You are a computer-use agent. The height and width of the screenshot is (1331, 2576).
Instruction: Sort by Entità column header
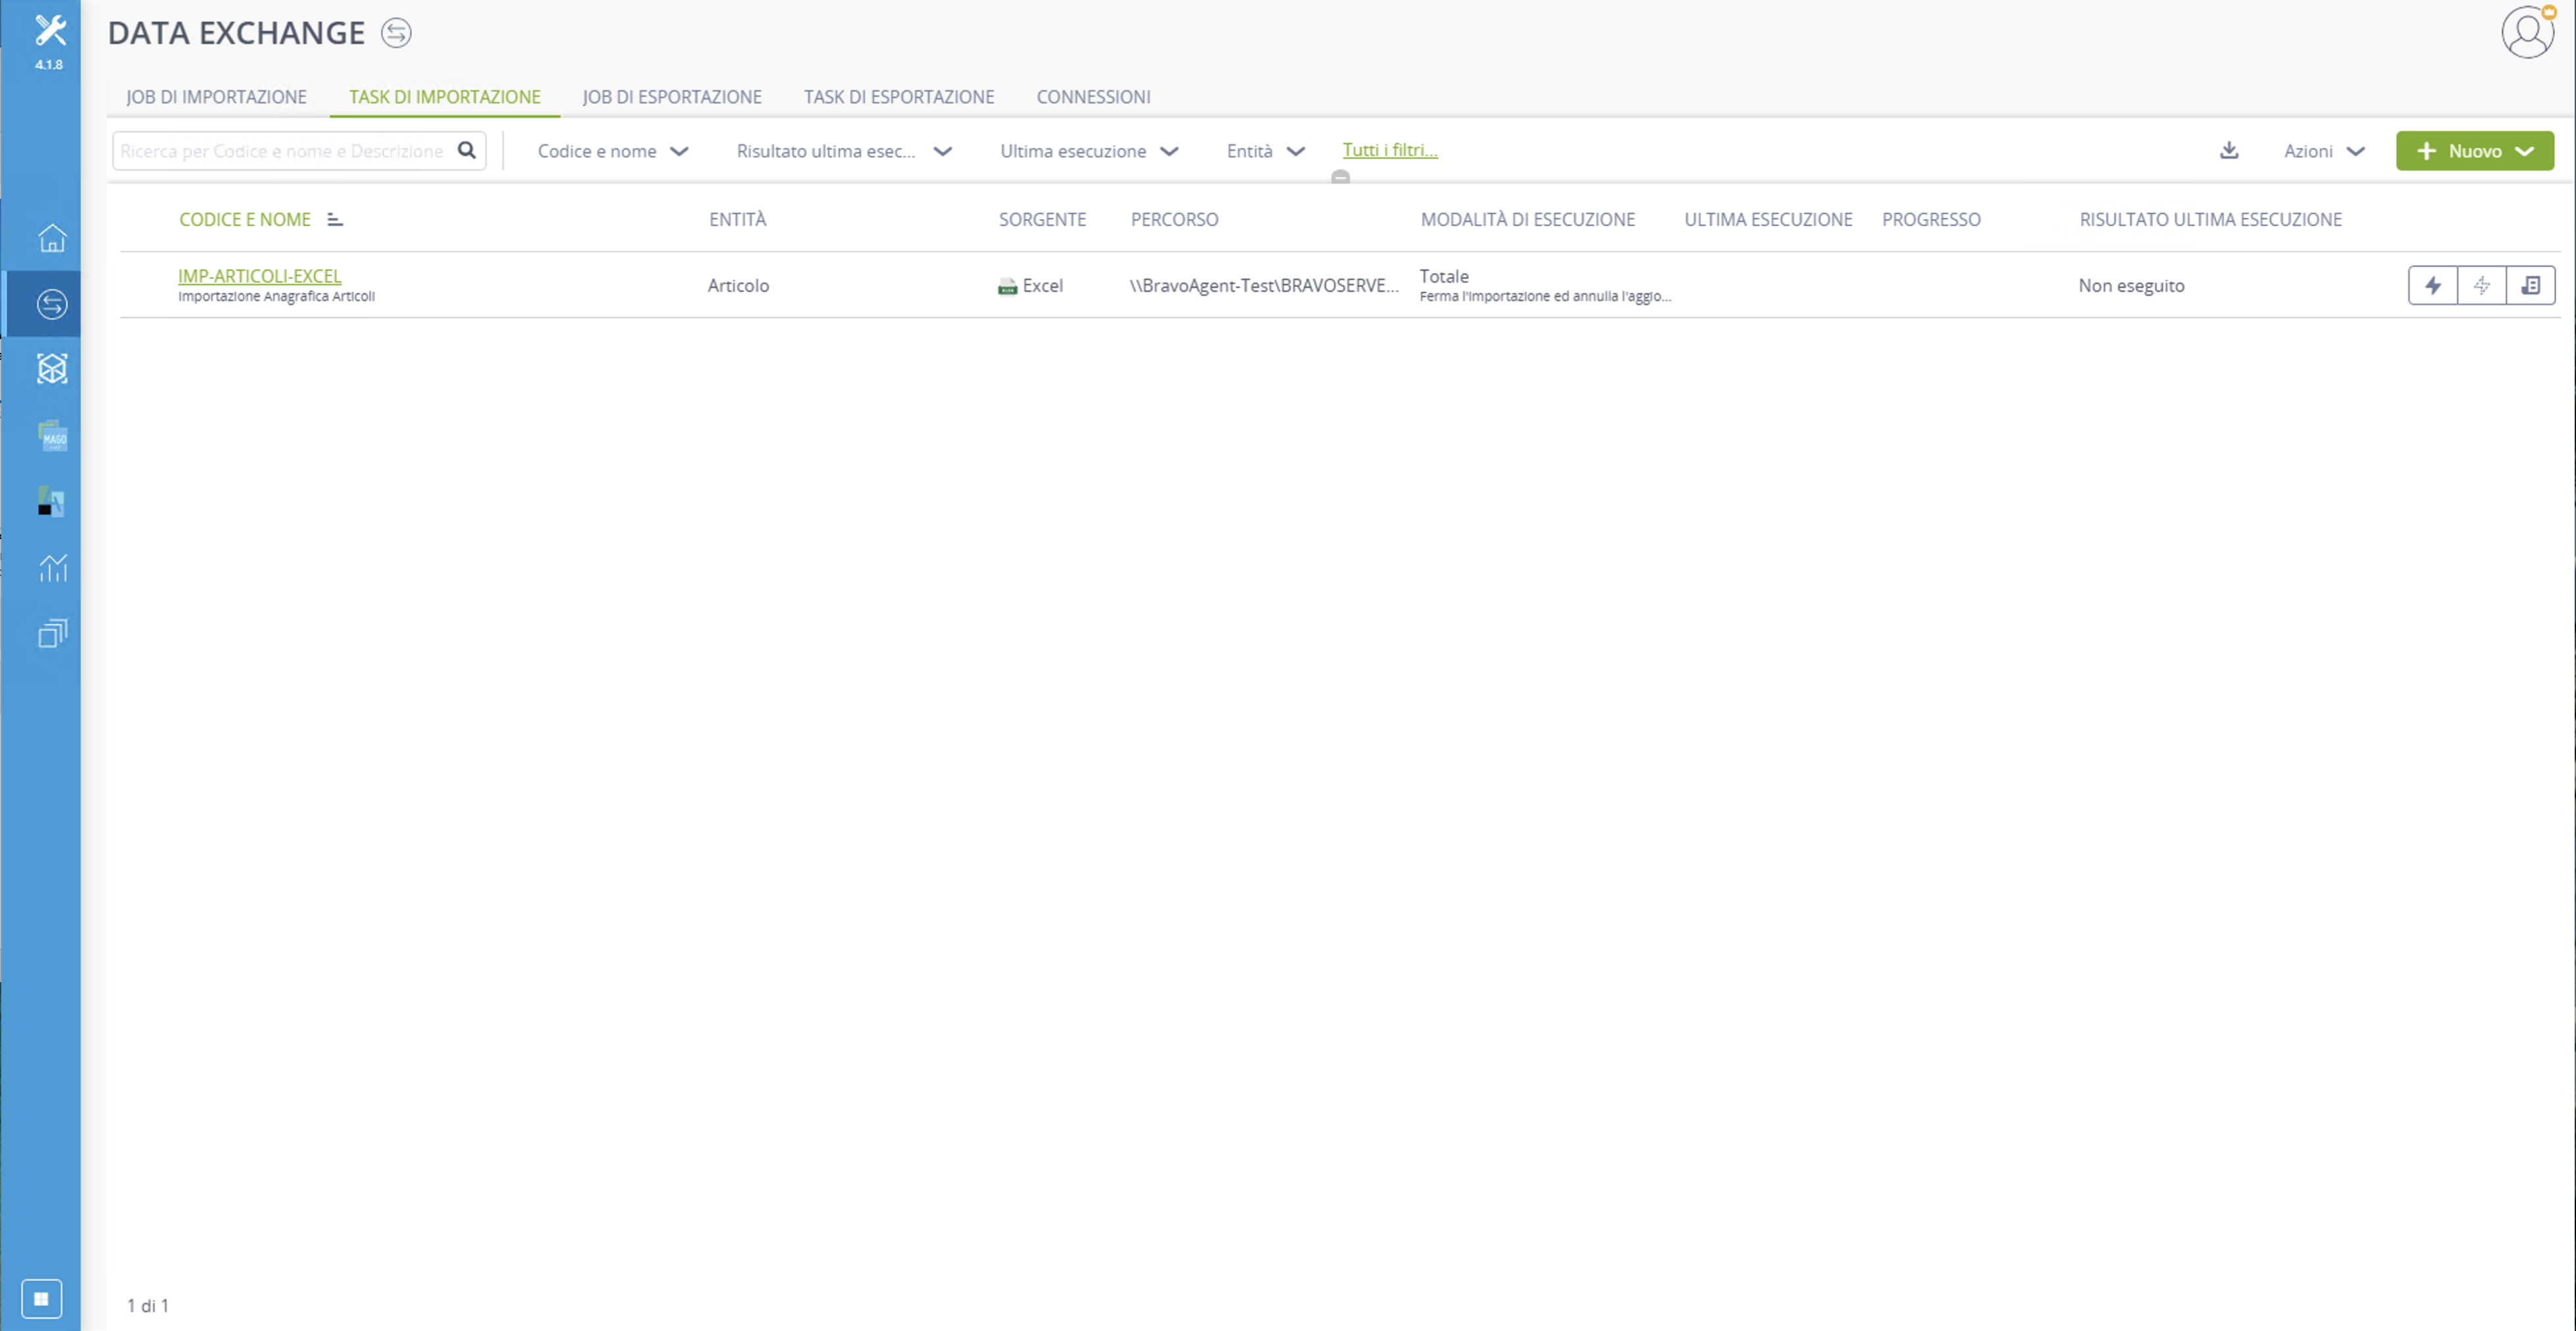(738, 219)
